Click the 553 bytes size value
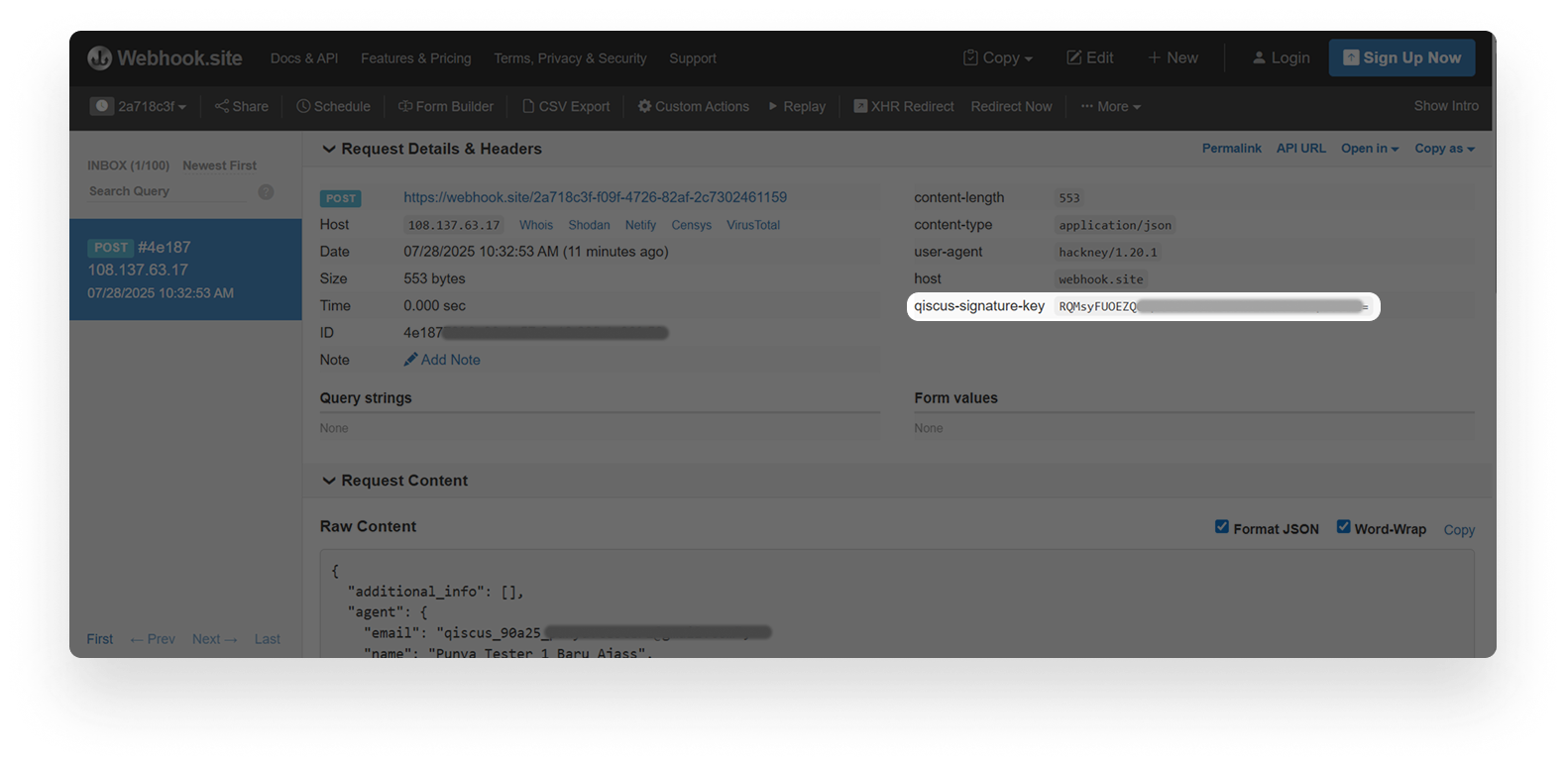1566x766 pixels. click(x=434, y=278)
